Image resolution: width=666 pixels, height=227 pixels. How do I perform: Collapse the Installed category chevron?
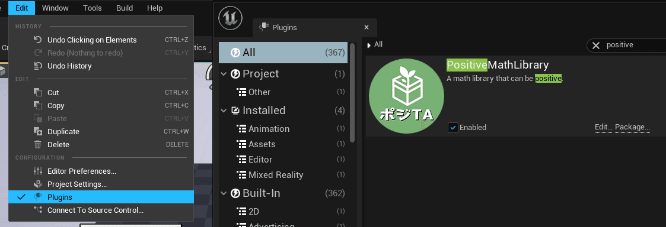click(224, 111)
